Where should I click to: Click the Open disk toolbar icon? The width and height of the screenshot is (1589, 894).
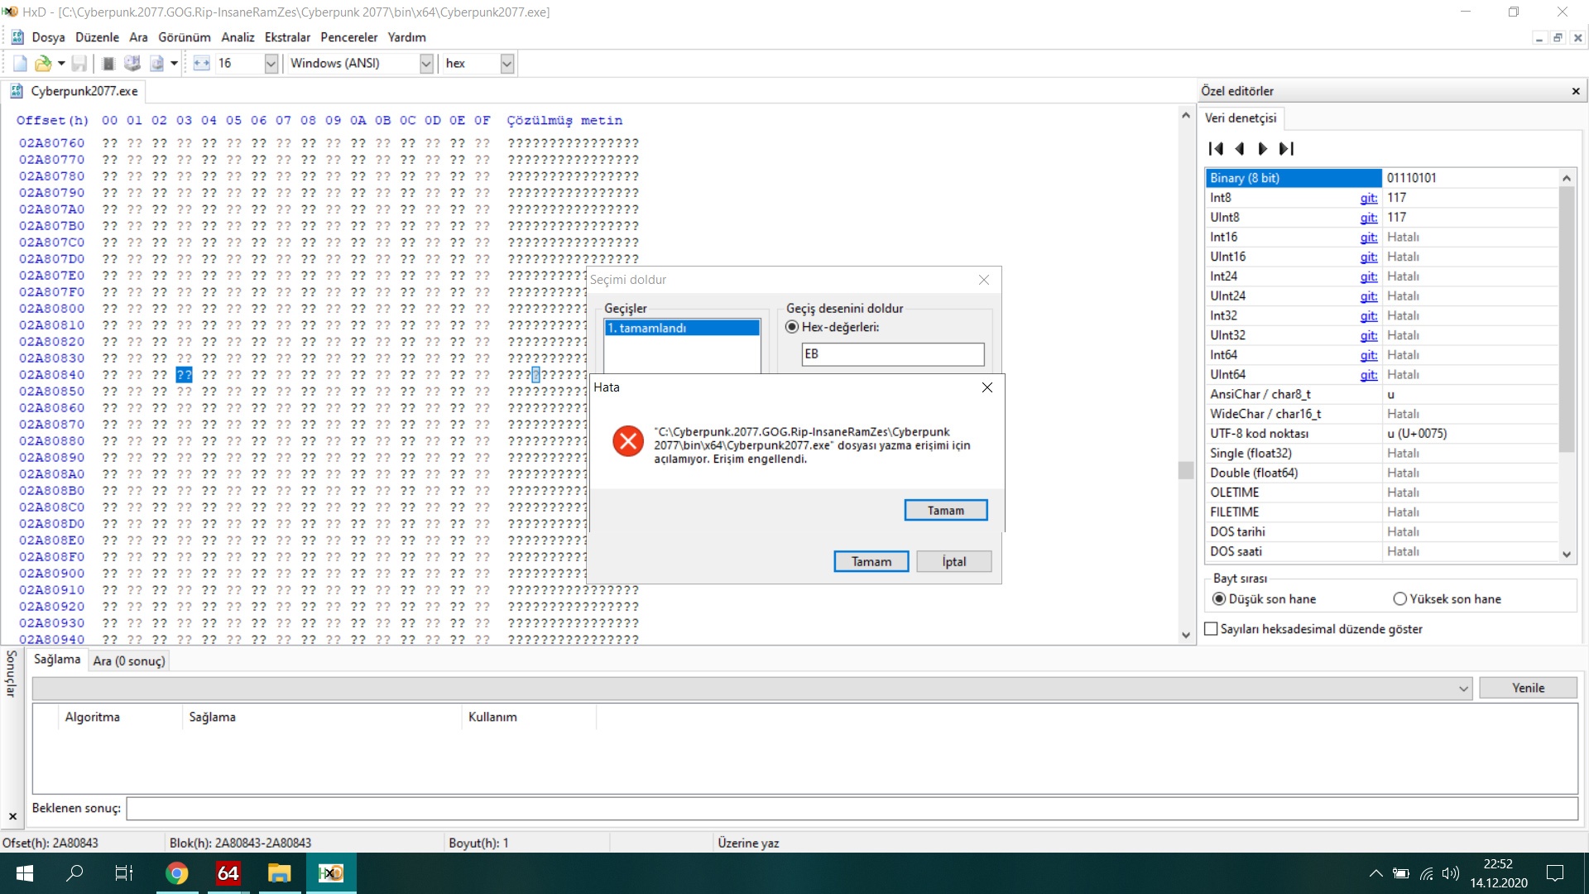[x=132, y=64]
